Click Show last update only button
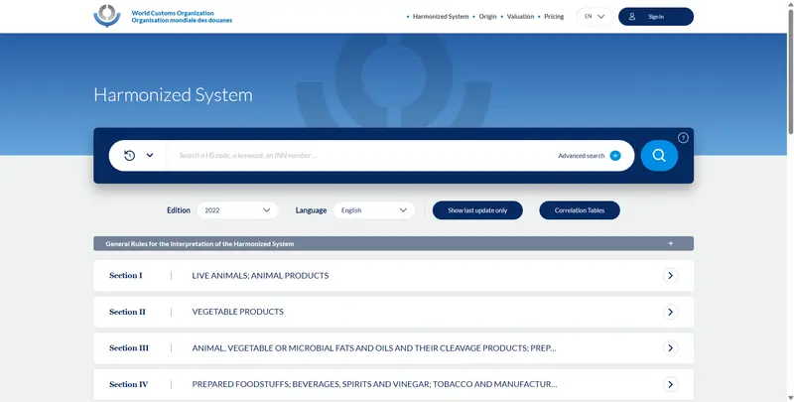Viewport: 794px width, 402px height. pos(477,210)
